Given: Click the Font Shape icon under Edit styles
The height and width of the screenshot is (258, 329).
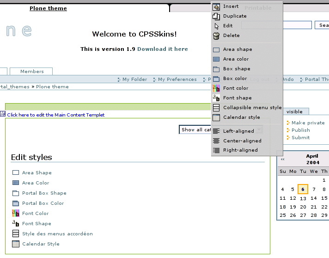Looking at the screenshot, I should point(16,223).
